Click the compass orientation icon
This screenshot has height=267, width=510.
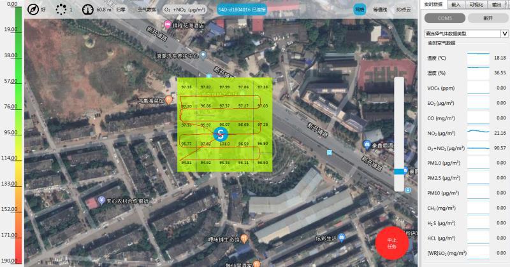click(33, 10)
